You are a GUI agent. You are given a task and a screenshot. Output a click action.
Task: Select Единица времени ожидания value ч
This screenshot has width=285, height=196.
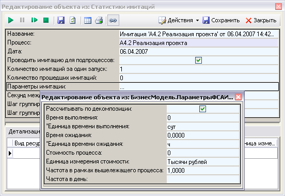coord(203,144)
